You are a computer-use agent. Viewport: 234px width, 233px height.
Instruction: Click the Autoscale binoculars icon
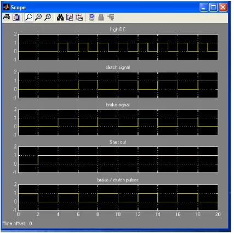[60, 18]
